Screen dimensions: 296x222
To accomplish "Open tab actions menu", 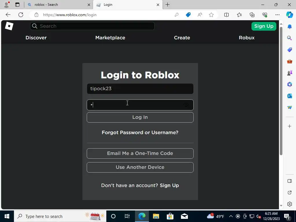I will (x=17, y=5).
